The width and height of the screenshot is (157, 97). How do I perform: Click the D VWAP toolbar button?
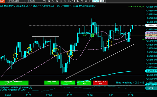click(x=96, y=1)
